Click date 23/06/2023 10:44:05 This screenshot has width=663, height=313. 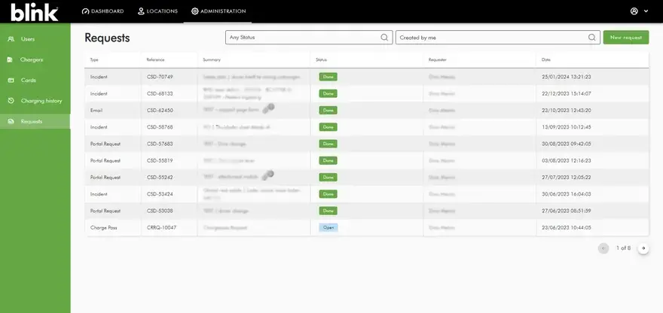coord(566,228)
